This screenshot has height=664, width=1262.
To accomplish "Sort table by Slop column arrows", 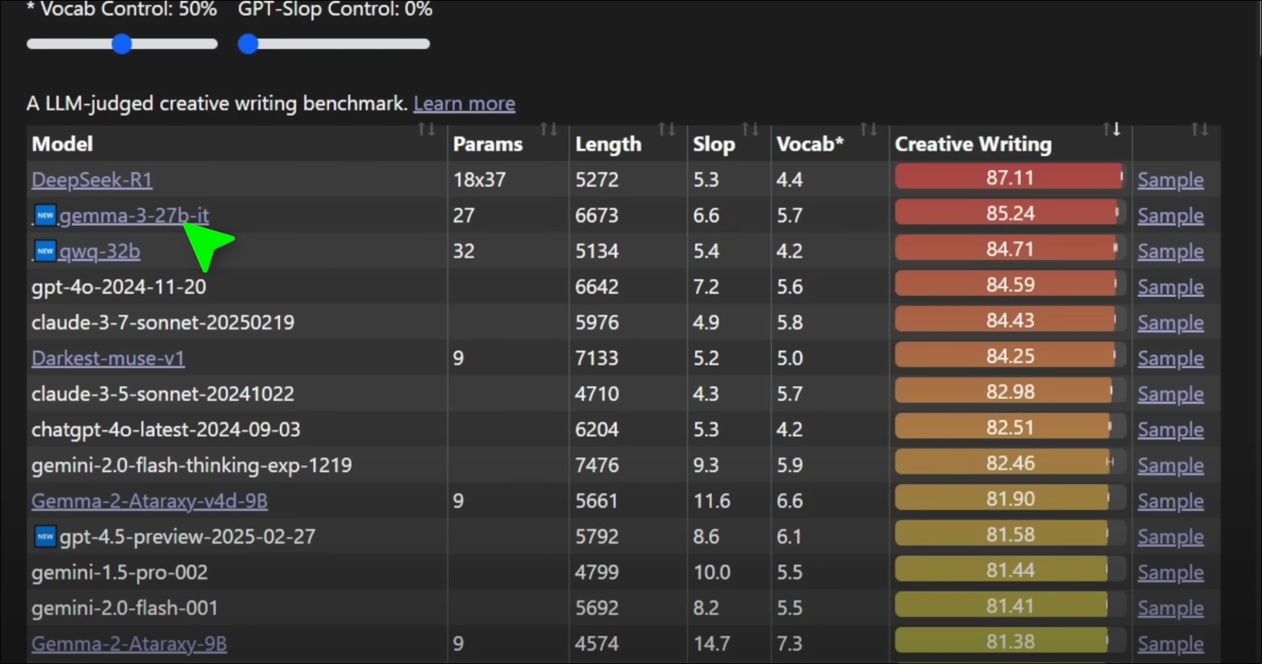I will coord(750,129).
